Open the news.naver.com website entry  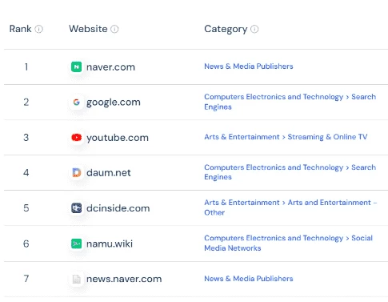click(124, 279)
